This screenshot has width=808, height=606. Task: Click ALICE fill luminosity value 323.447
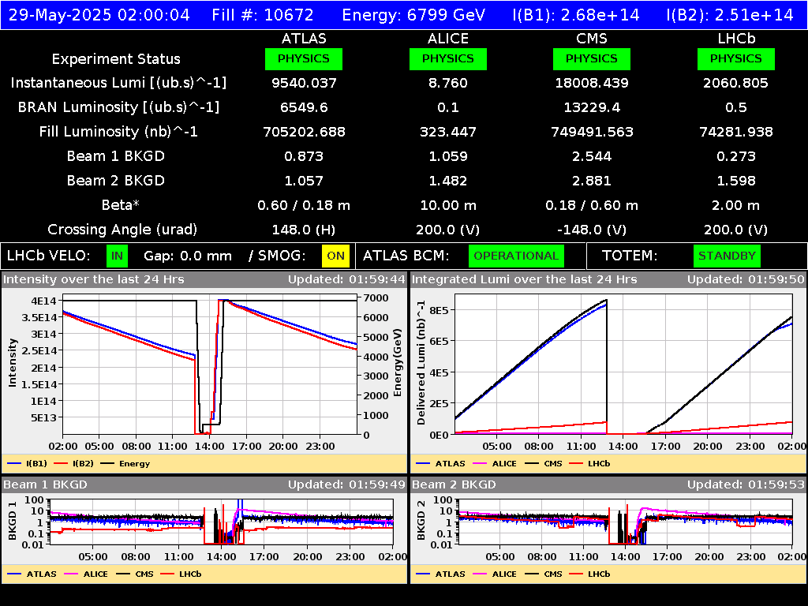coord(448,132)
